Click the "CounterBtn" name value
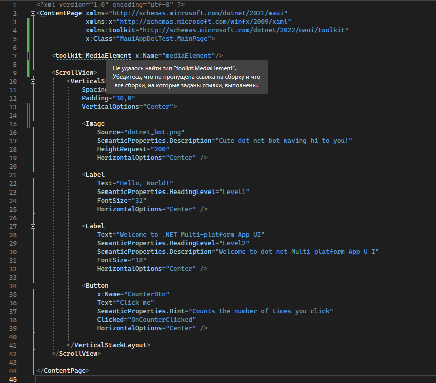Image resolution: width=436 pixels, height=383 pixels. [146, 294]
